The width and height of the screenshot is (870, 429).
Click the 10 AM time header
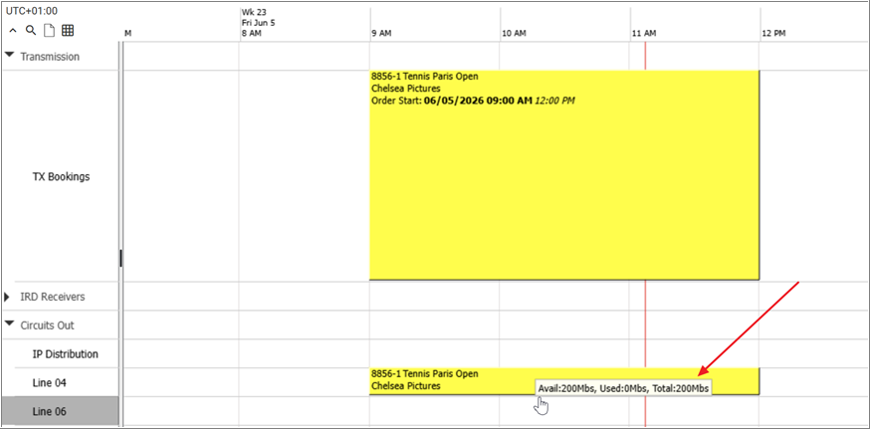[514, 34]
